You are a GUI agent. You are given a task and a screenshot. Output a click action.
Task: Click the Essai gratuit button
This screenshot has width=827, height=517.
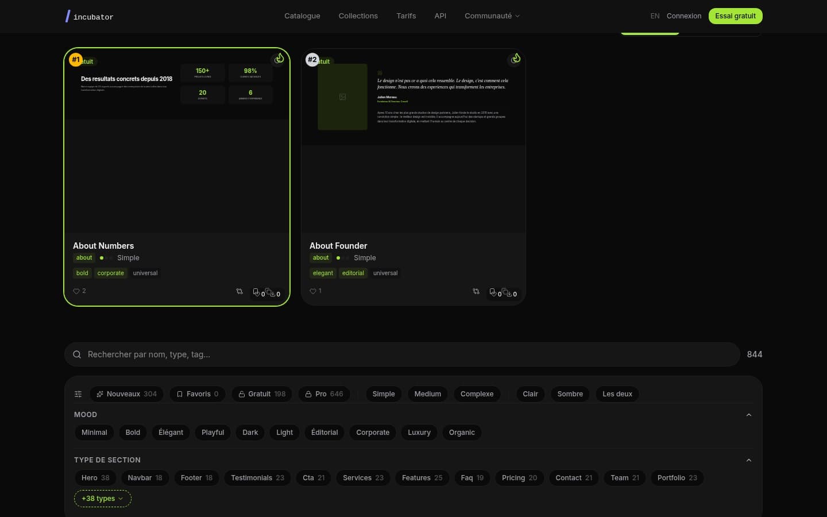coord(735,16)
